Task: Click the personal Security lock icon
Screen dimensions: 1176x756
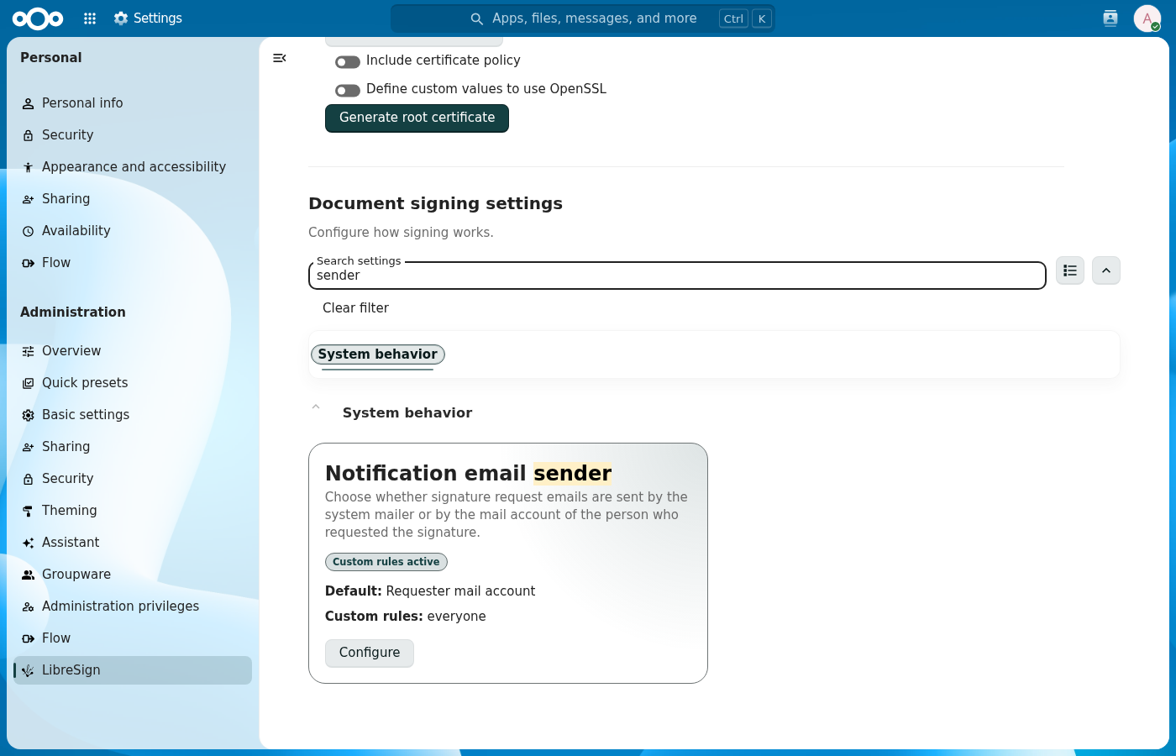Action: (28, 135)
